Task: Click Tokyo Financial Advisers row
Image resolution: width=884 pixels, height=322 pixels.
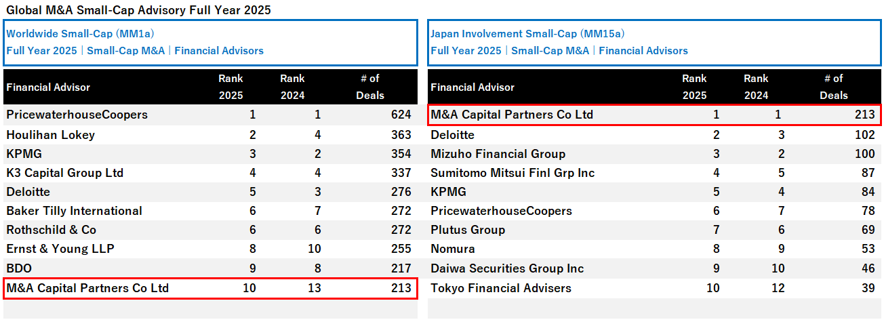Action: tap(501, 288)
